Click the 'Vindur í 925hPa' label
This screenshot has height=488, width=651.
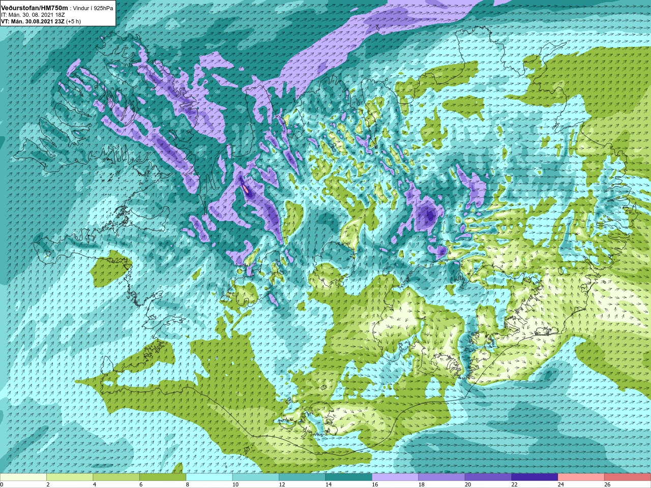click(x=93, y=8)
